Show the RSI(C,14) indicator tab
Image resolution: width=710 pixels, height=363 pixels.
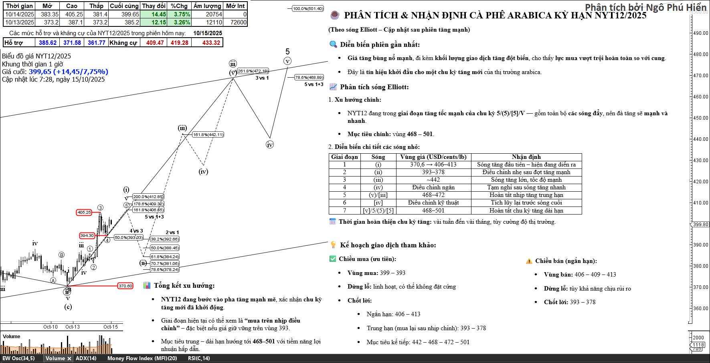point(199,359)
